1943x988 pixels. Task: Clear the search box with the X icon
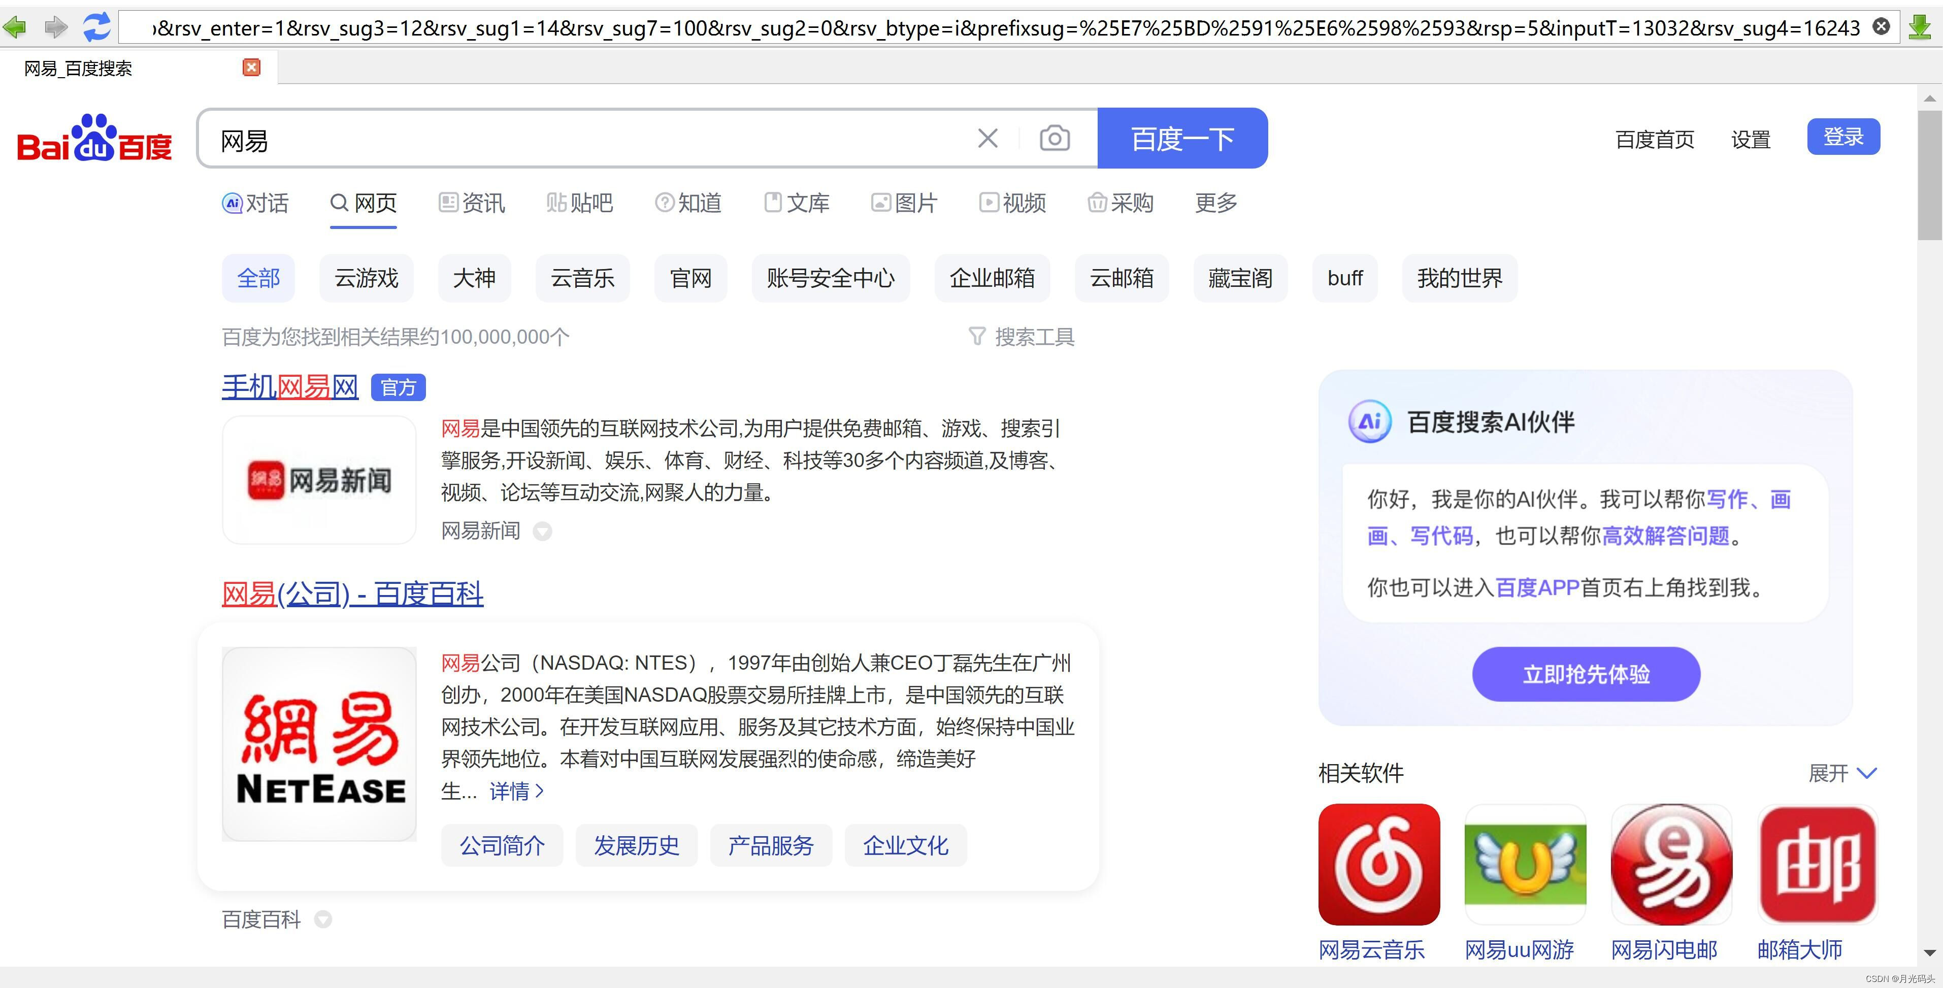pos(987,138)
